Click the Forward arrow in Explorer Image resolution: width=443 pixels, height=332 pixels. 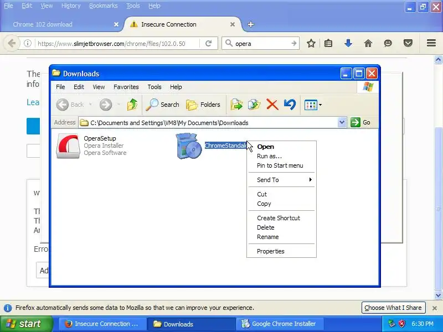[106, 105]
